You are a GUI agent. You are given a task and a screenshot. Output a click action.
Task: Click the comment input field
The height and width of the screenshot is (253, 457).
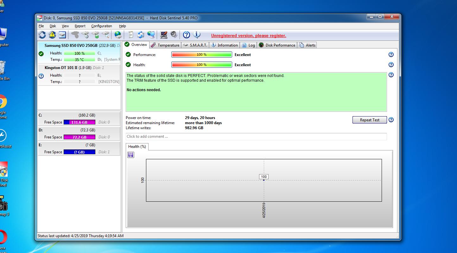[256, 136]
